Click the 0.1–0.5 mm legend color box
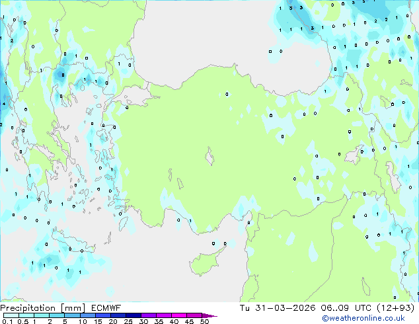This screenshot has height=324, width=419. pos(11,315)
